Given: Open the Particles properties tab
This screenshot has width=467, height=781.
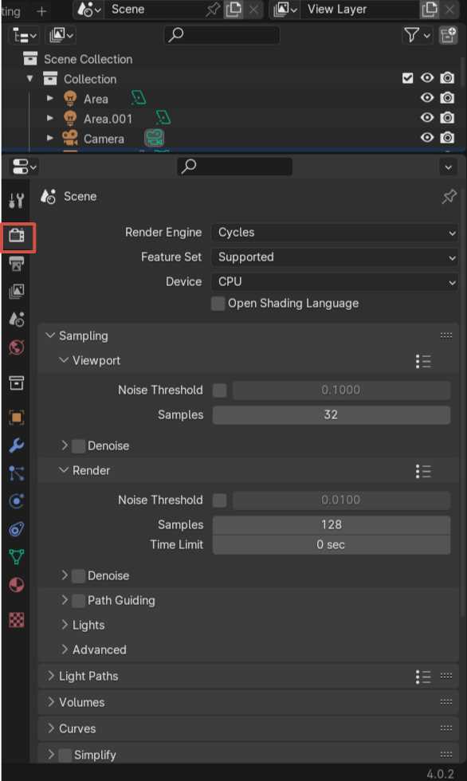Looking at the screenshot, I should 17,473.
